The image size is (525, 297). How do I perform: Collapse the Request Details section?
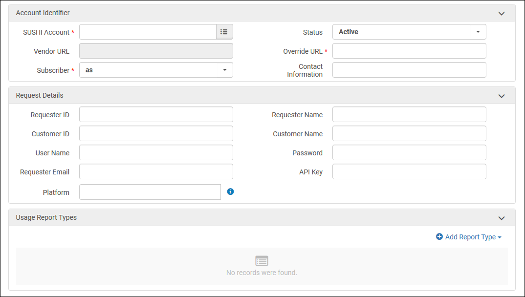pos(501,96)
